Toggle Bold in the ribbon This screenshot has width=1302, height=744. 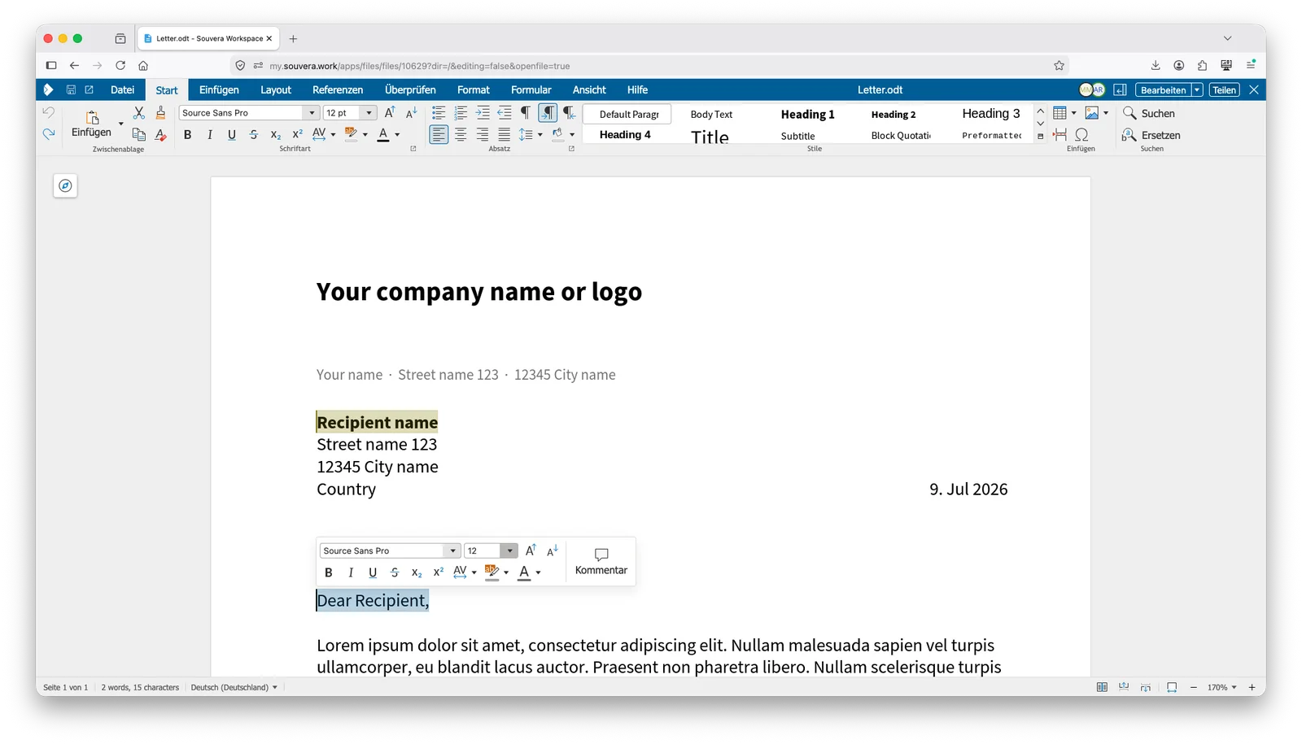(188, 135)
